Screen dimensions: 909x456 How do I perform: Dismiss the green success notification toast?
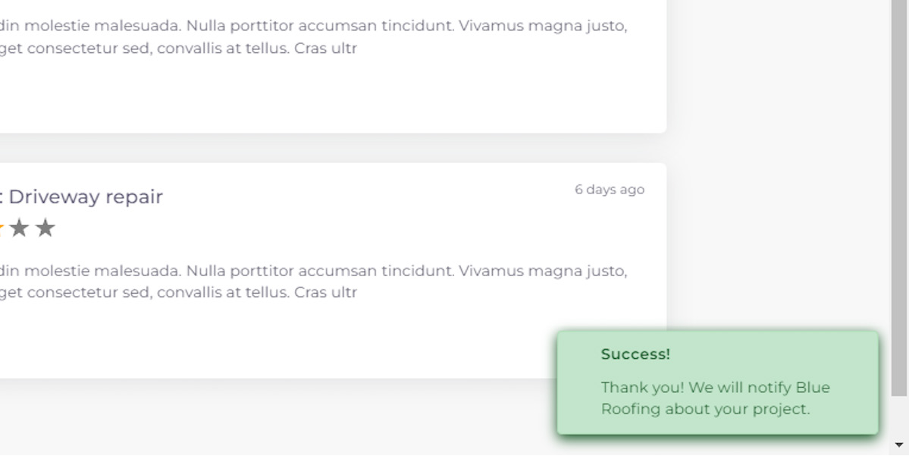coord(718,382)
